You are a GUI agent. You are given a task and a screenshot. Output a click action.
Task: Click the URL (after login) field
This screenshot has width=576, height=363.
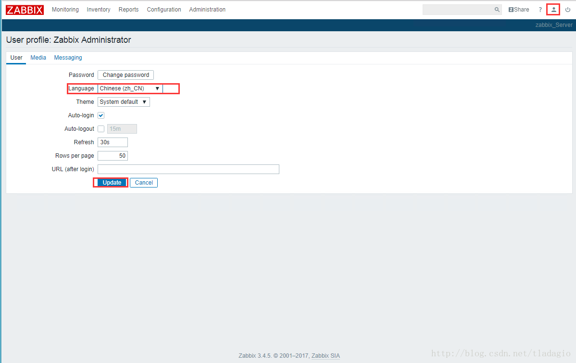[188, 169]
